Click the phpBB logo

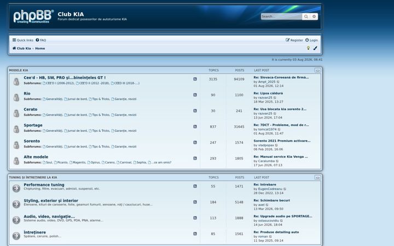point(33,16)
